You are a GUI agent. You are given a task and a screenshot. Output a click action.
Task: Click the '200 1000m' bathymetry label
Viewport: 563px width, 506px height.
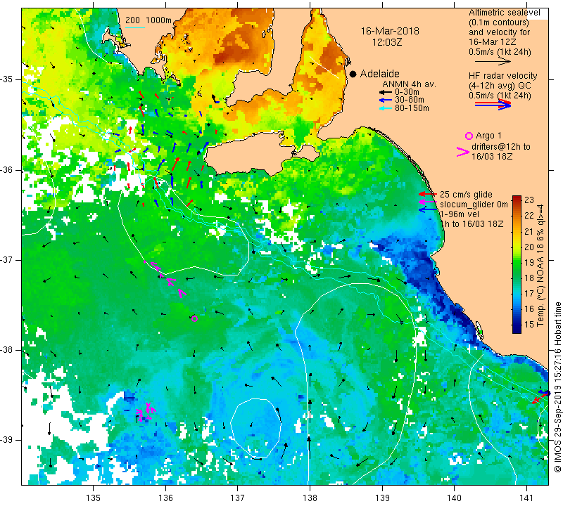coord(148,20)
